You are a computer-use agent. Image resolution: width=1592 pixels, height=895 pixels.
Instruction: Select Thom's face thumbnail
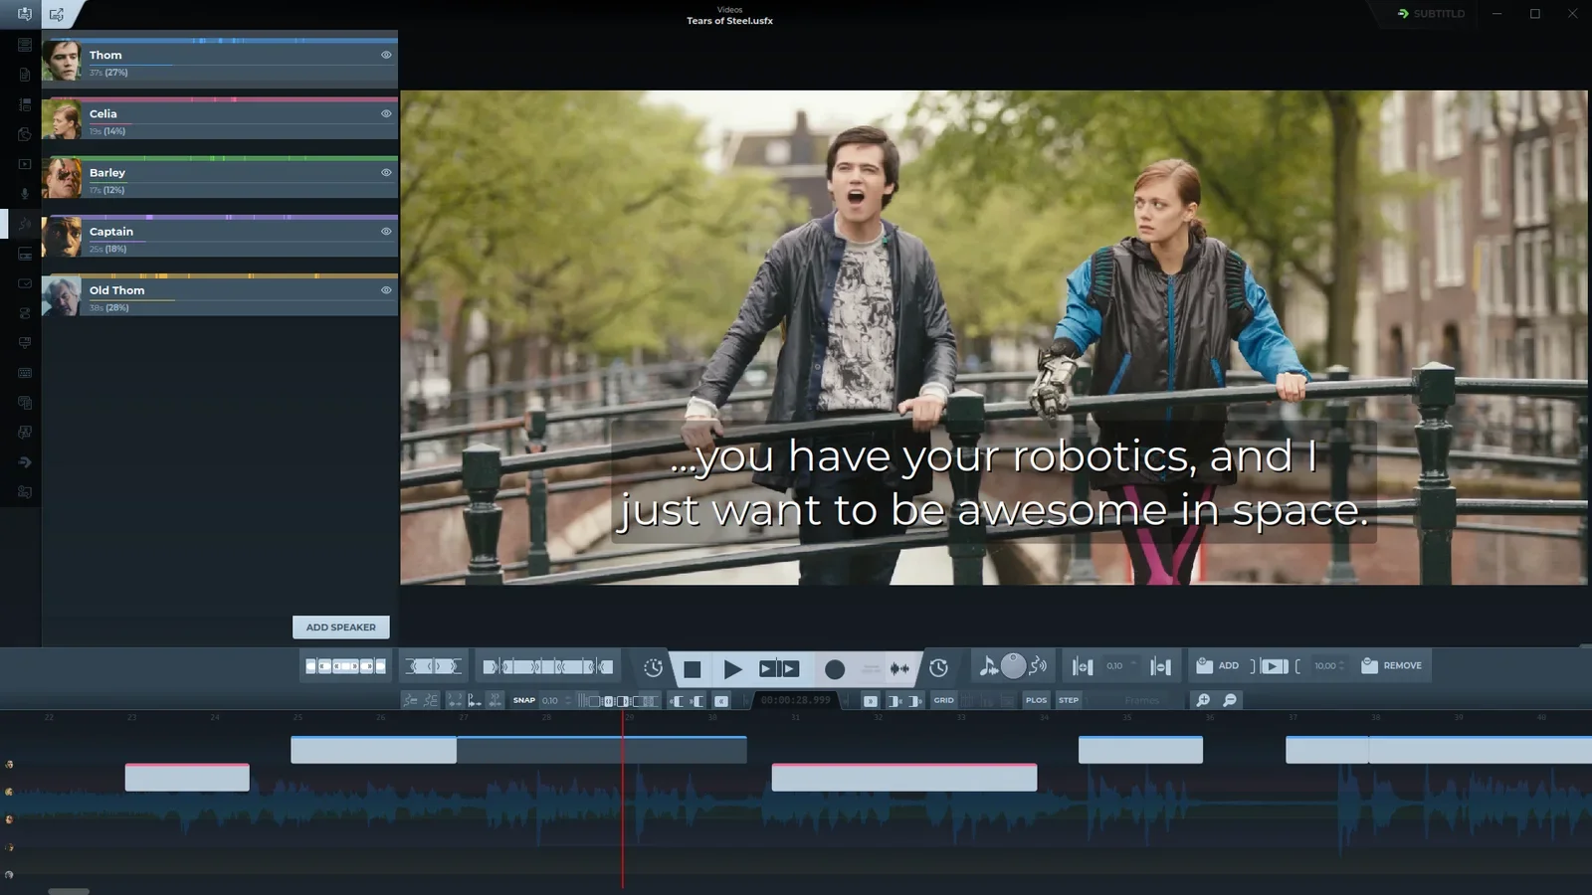pyautogui.click(x=62, y=61)
